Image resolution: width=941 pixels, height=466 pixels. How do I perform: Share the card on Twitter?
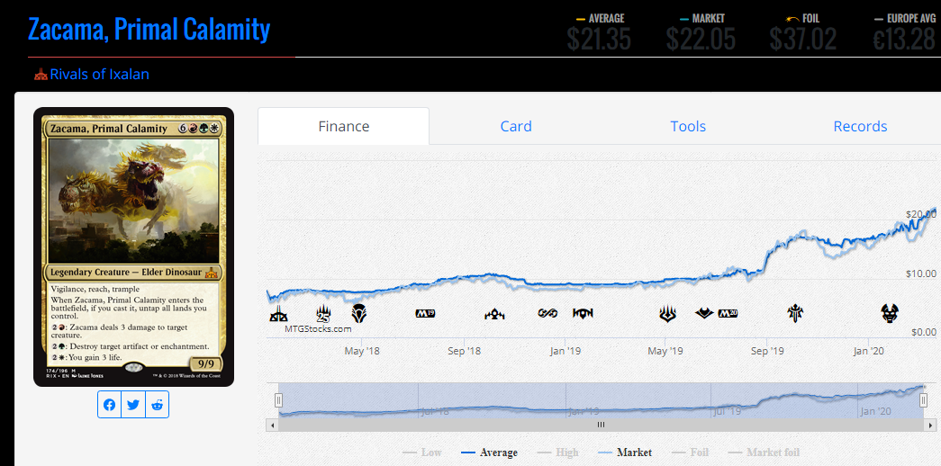click(133, 405)
